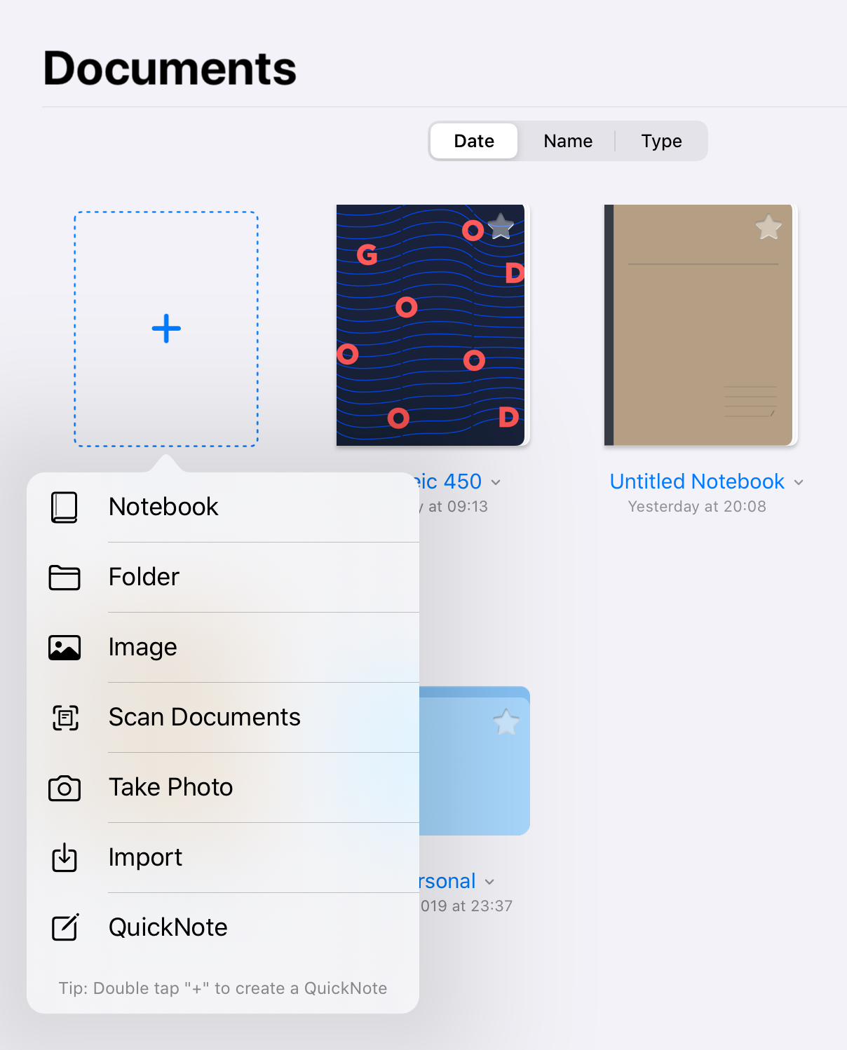Viewport: 847px width, 1050px height.
Task: Click the Notebook book icon in the menu
Action: (x=65, y=507)
